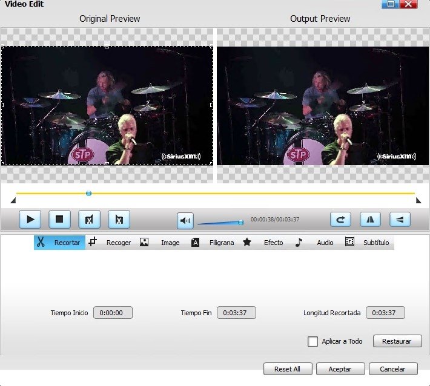Viewport: 430px width, 386px height.
Task: Confirm edits with Aceptar
Action: point(340,369)
